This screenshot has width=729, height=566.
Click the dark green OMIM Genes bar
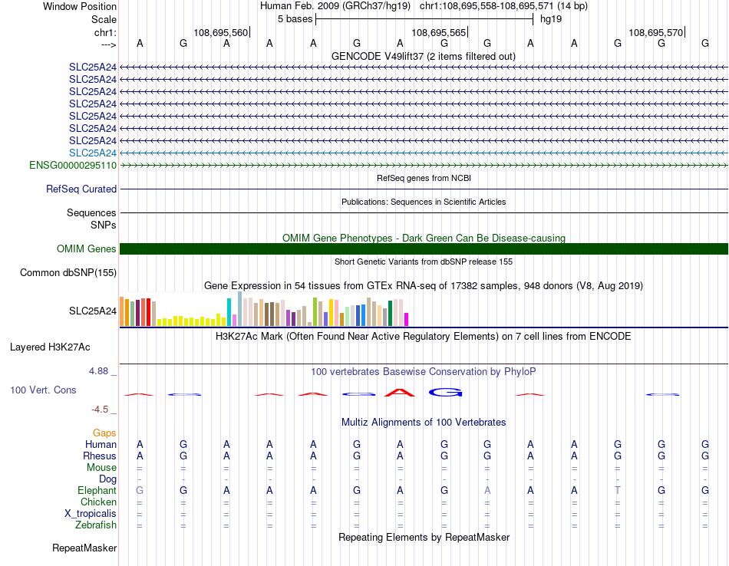coord(424,248)
